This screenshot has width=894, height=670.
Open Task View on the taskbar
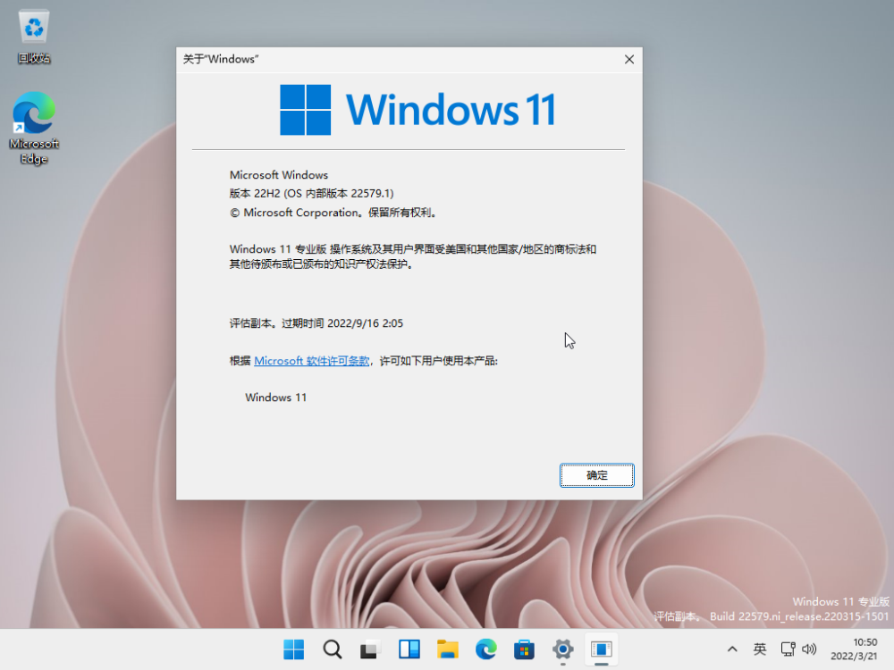point(370,649)
